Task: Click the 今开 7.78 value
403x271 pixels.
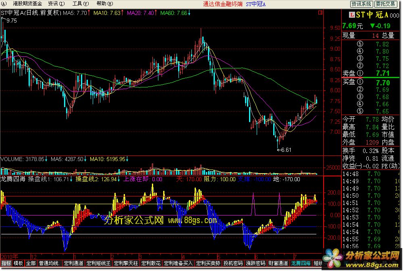Action: click(372, 120)
